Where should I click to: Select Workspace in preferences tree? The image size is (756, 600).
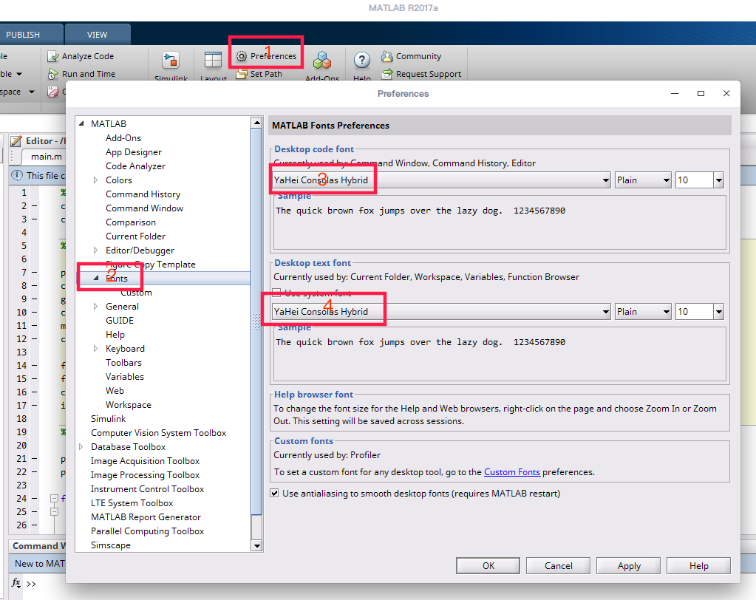tap(129, 405)
